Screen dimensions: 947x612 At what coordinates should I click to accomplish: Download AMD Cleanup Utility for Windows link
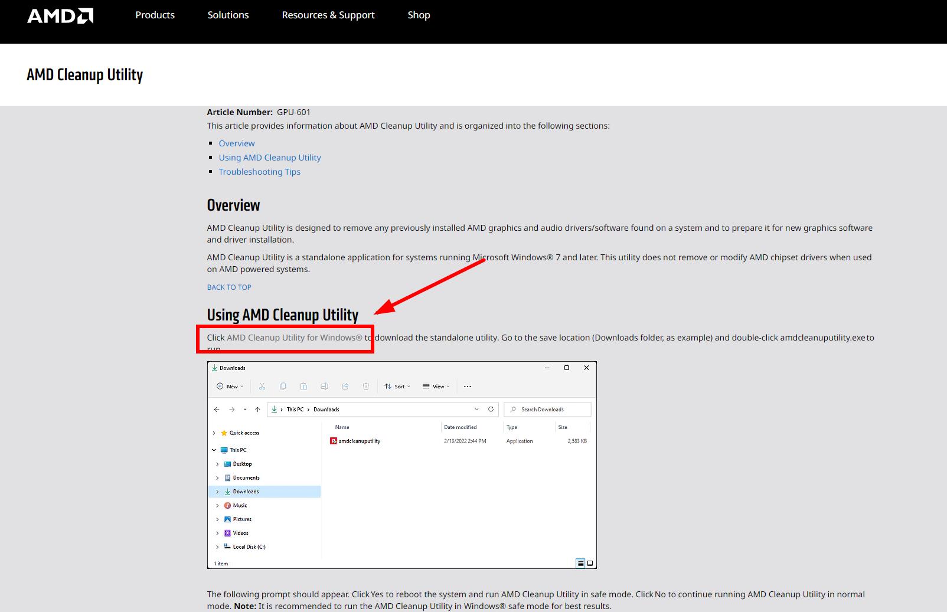click(295, 338)
